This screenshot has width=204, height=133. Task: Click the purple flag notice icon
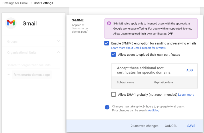click(109, 23)
